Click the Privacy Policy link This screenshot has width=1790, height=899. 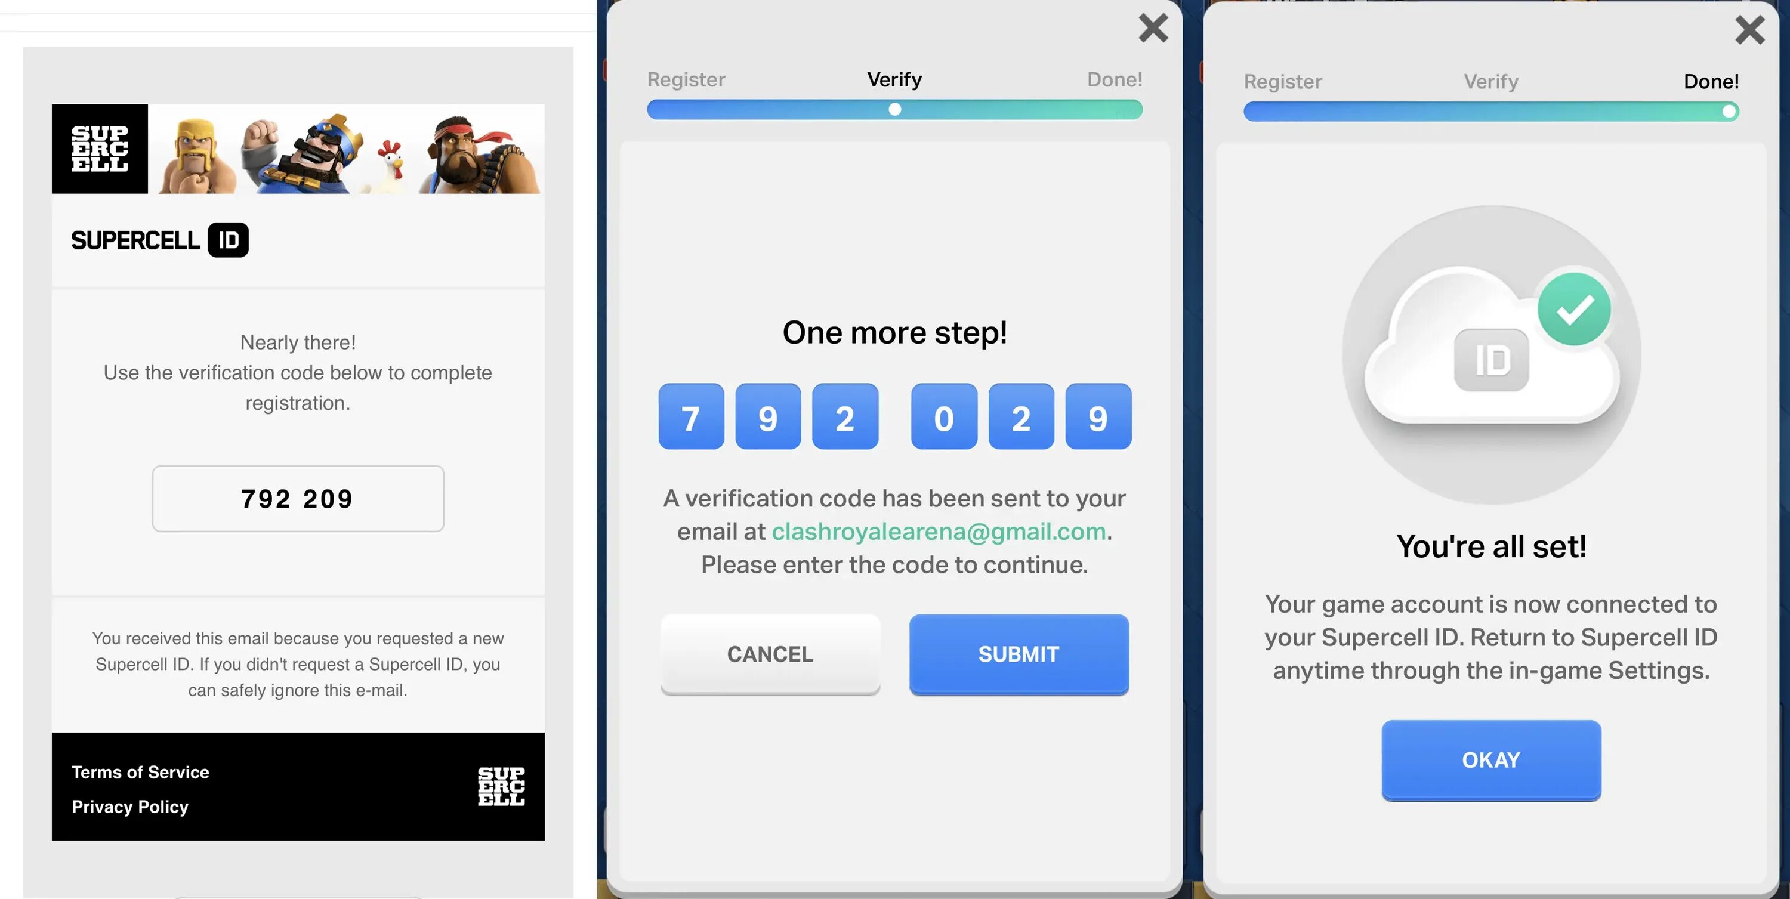tap(129, 805)
